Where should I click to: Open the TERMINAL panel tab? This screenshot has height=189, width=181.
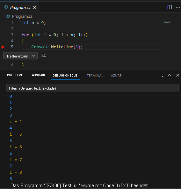click(95, 76)
